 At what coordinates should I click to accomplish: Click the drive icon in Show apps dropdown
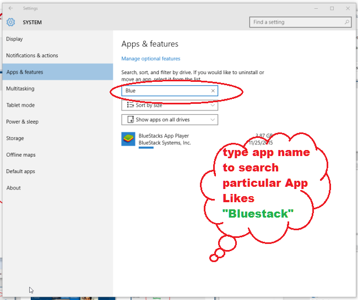point(131,120)
